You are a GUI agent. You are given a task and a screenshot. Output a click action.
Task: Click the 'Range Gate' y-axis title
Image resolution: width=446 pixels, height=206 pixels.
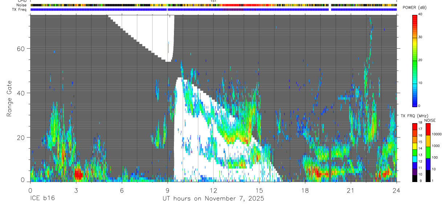(x=9, y=98)
